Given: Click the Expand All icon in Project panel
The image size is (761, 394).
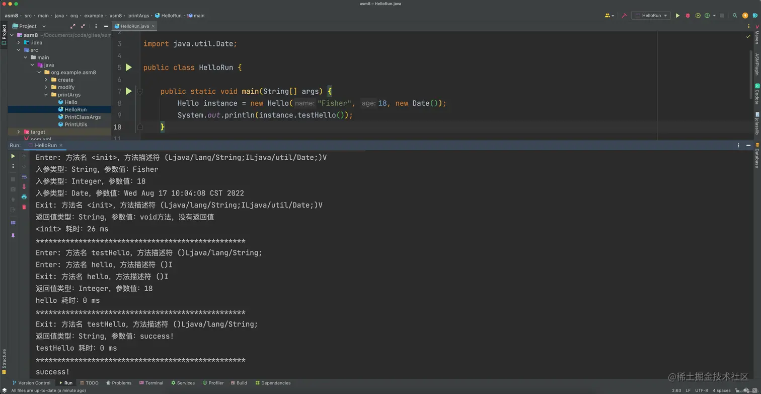Looking at the screenshot, I should tap(73, 26).
